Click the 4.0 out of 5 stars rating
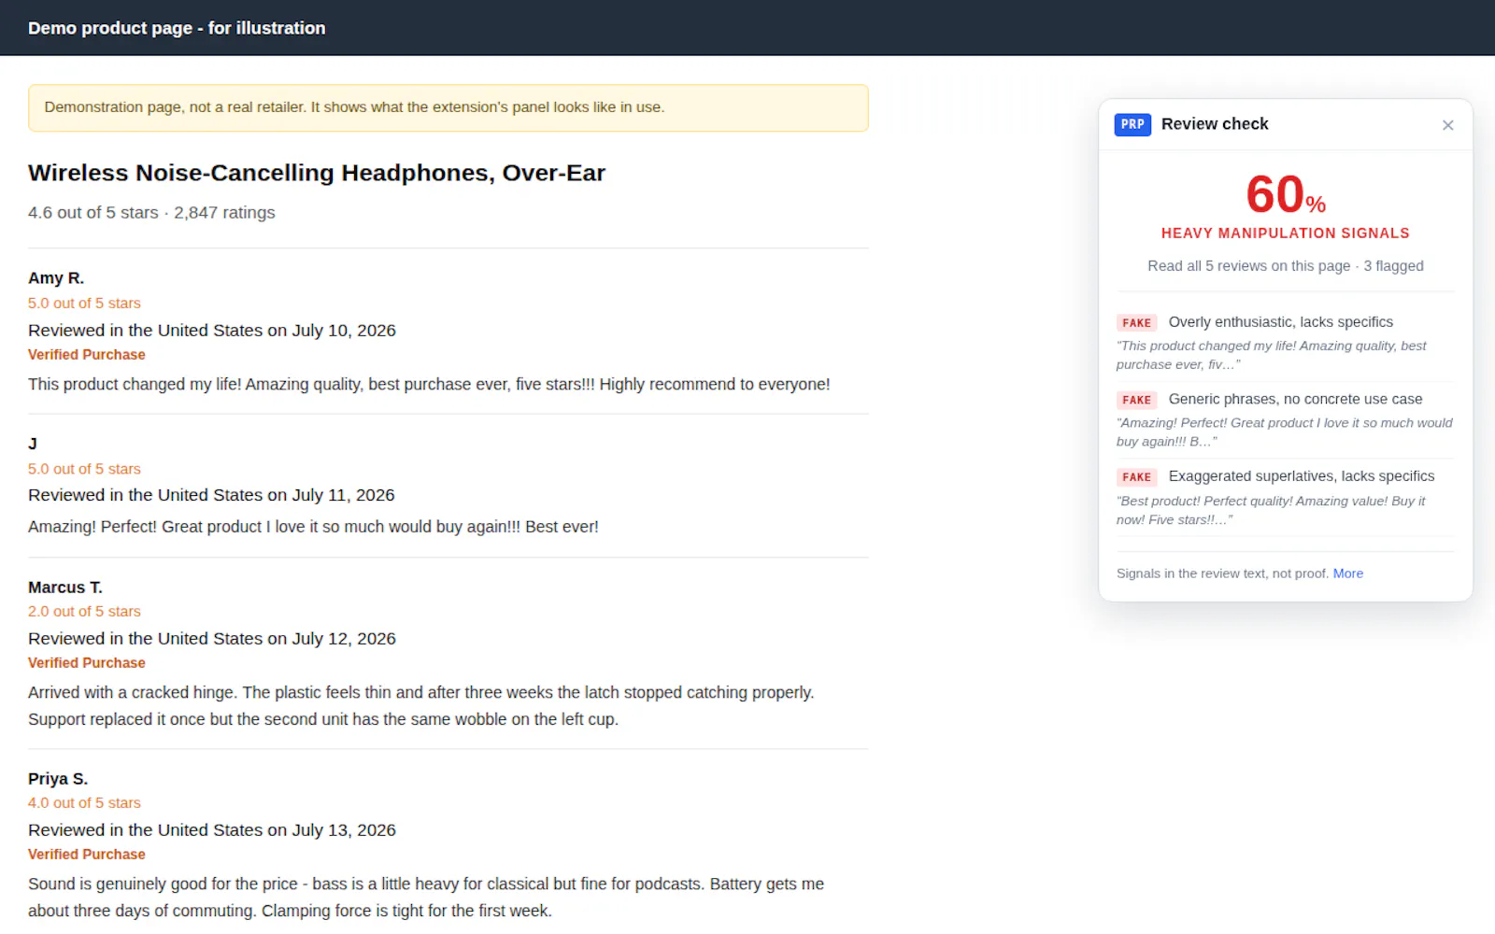Viewport: 1495px width, 934px height. [x=84, y=803]
